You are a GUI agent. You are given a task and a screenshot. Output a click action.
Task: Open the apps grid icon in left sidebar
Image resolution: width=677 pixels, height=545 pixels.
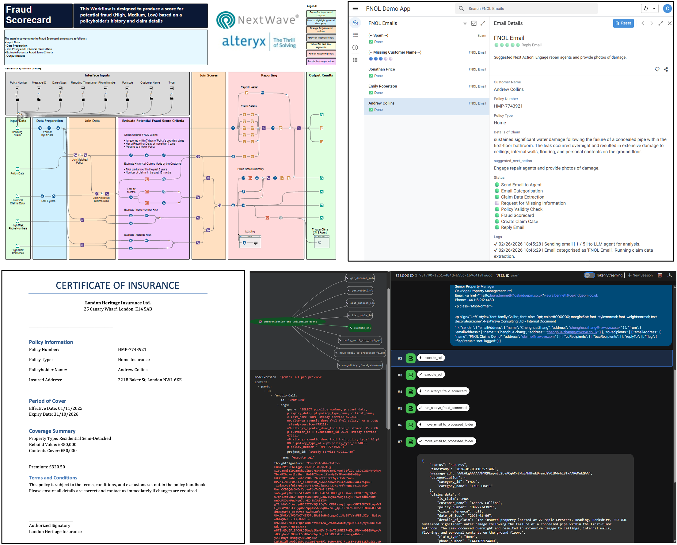355,60
